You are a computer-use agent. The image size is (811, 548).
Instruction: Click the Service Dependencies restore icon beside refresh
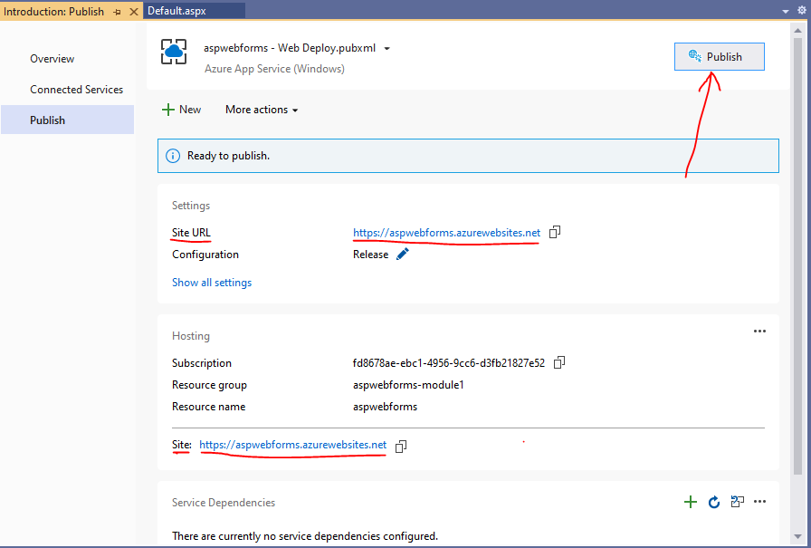tap(737, 502)
